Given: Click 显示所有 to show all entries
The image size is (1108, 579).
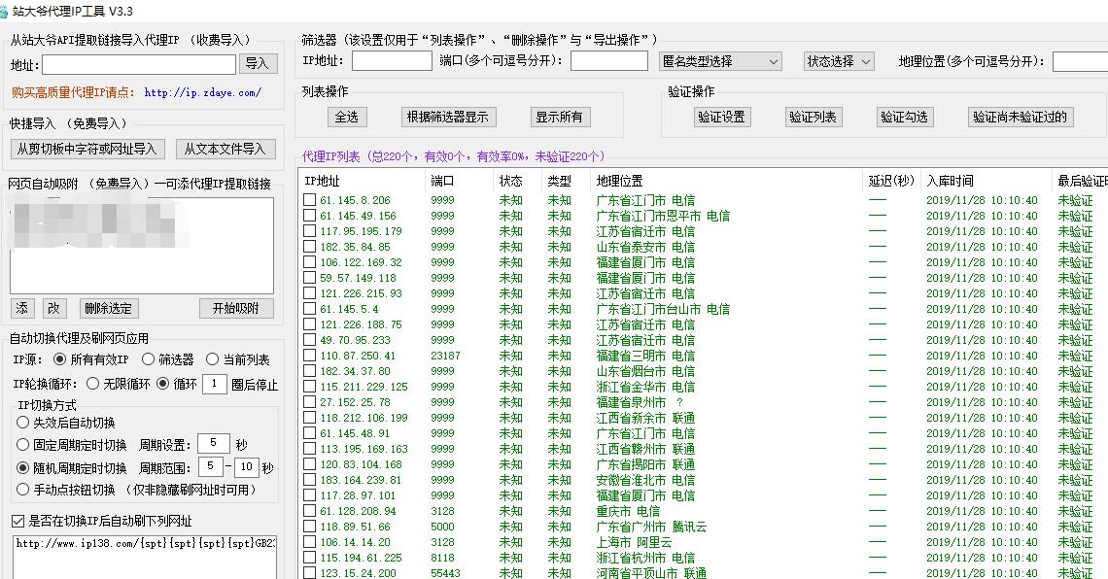Looking at the screenshot, I should [559, 117].
